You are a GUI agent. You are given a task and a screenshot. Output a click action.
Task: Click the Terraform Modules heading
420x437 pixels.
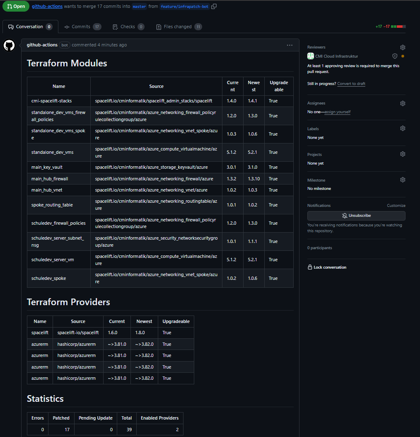[x=67, y=63]
